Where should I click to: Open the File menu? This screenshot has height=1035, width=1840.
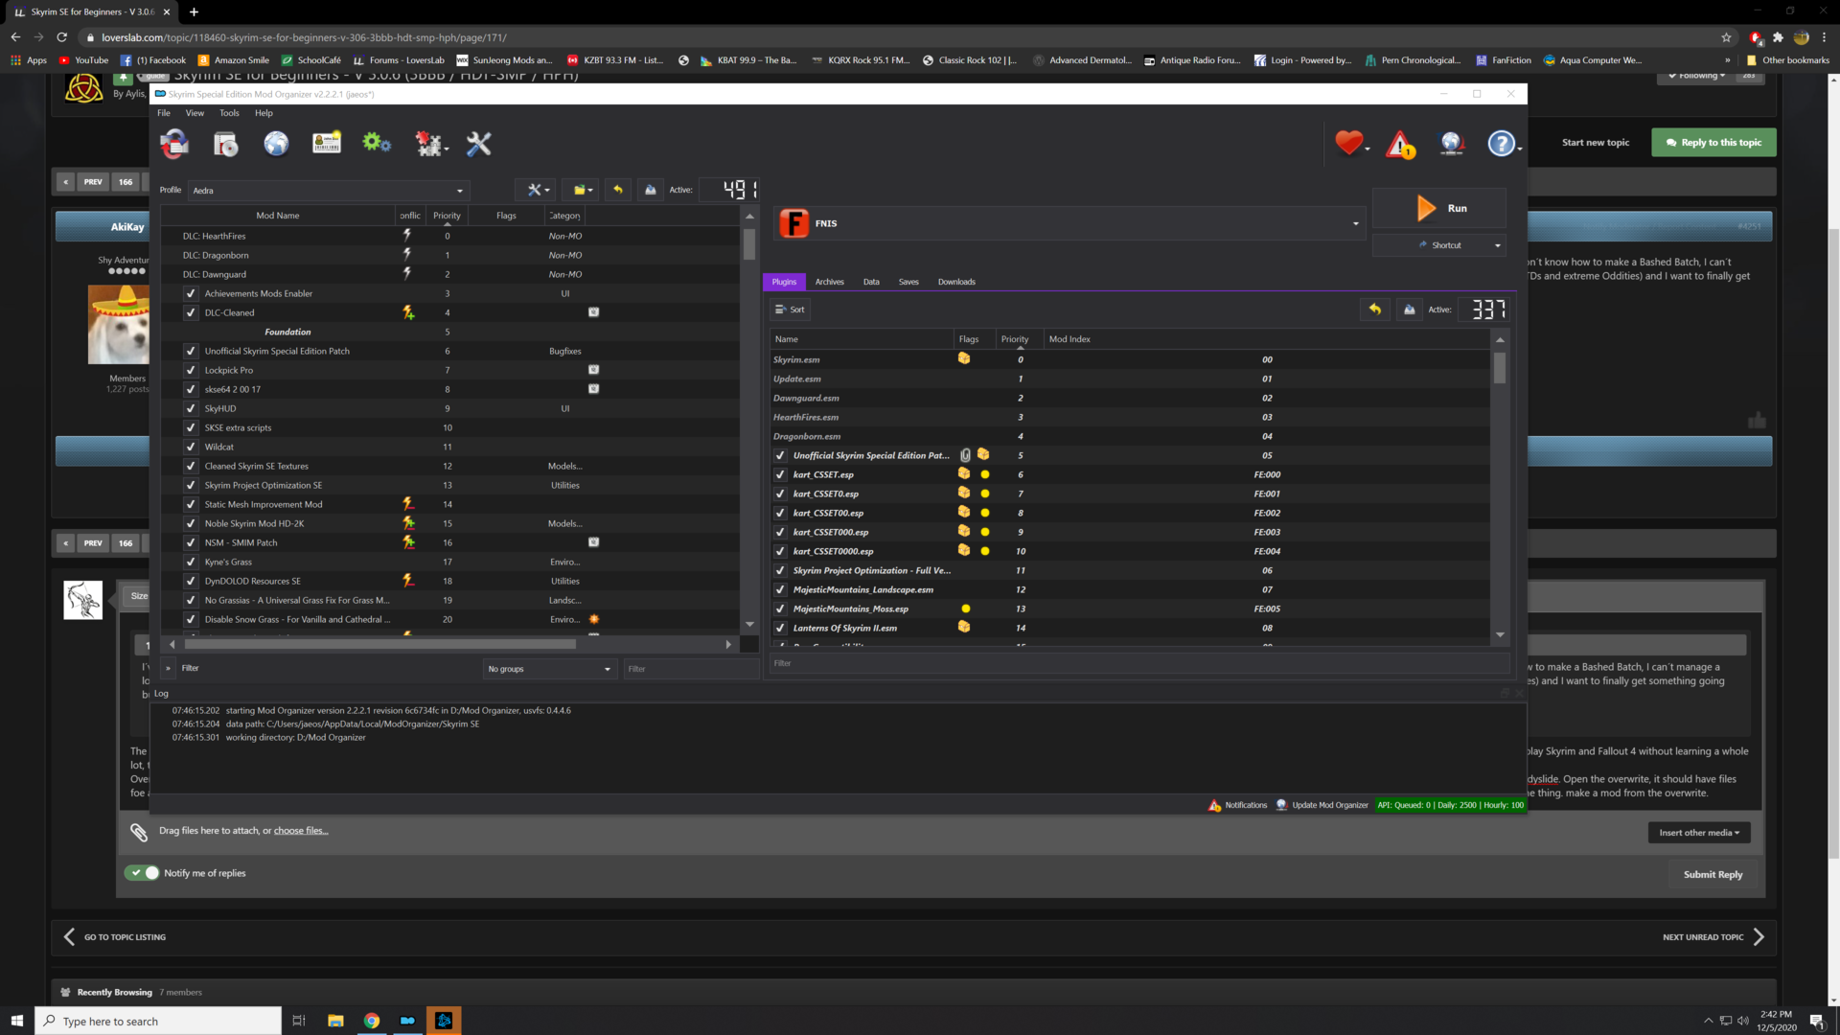tap(164, 113)
